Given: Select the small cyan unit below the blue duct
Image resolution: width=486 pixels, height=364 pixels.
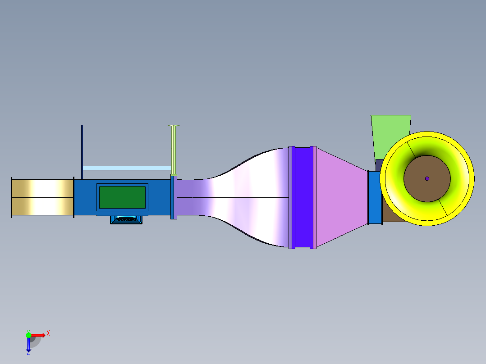Looking at the screenshot, I should (x=126, y=220).
